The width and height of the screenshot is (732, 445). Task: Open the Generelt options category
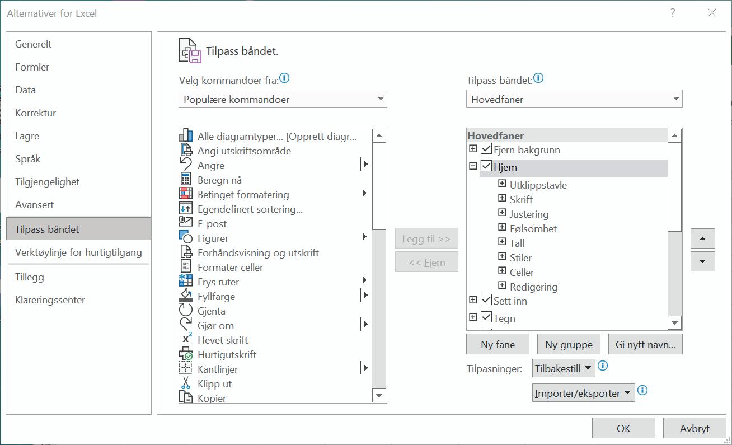pyautogui.click(x=78, y=44)
